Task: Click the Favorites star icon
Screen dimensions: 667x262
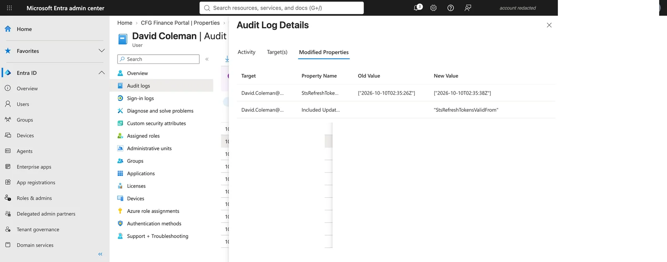Action: tap(8, 51)
